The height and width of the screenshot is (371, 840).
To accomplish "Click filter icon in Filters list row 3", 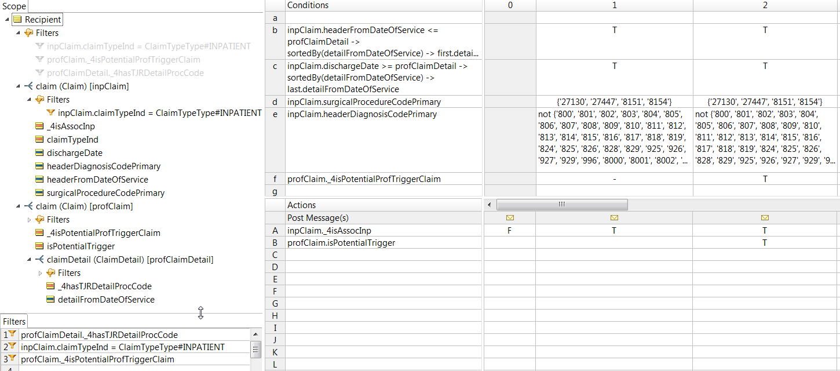I will 12,359.
